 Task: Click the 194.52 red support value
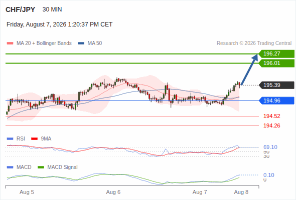pos(271,116)
